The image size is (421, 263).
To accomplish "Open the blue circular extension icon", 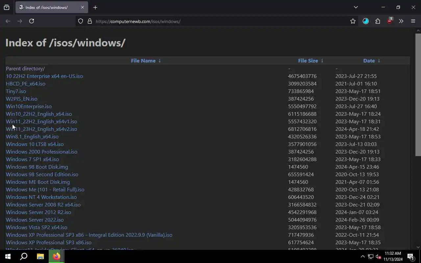I will point(366,21).
